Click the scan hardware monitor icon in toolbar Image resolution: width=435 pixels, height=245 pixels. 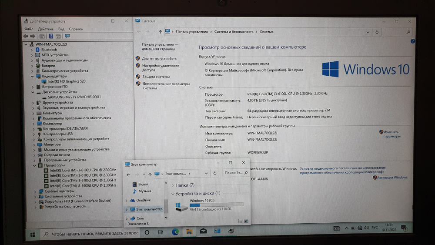tap(67, 36)
